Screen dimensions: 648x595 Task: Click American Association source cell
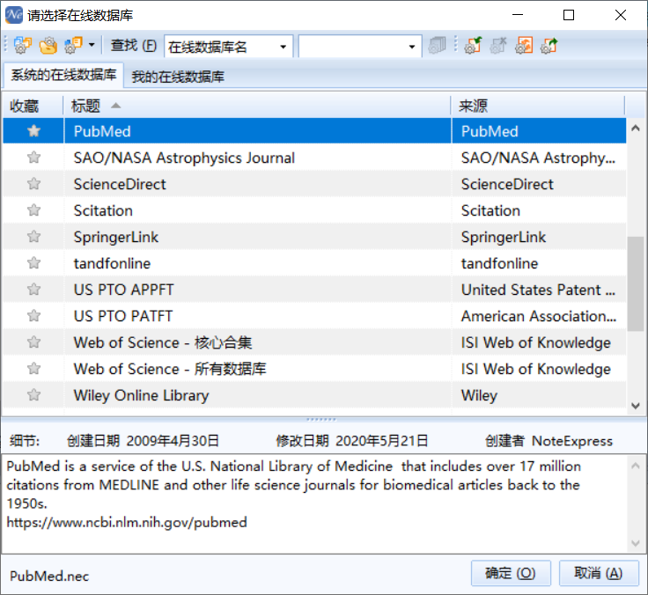coord(539,316)
